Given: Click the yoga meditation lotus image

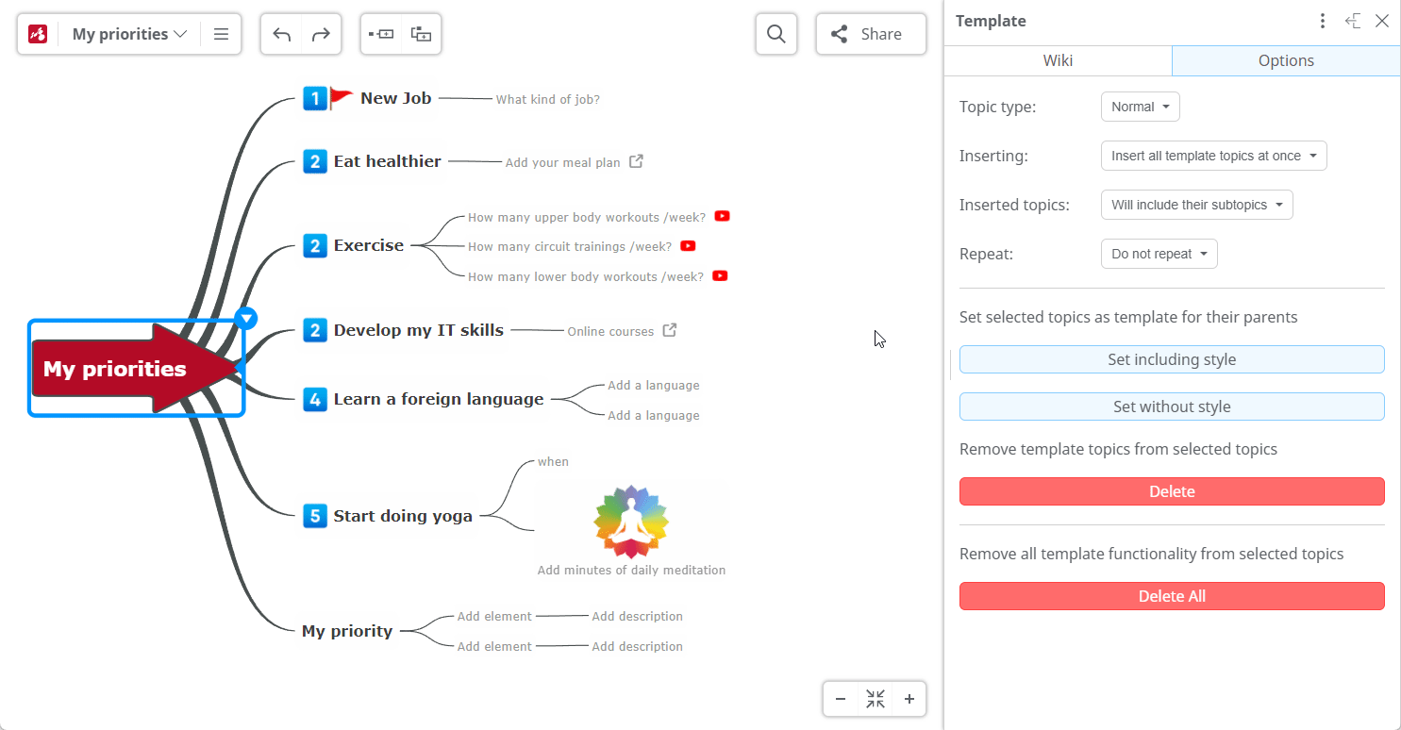Looking at the screenshot, I should (x=631, y=522).
